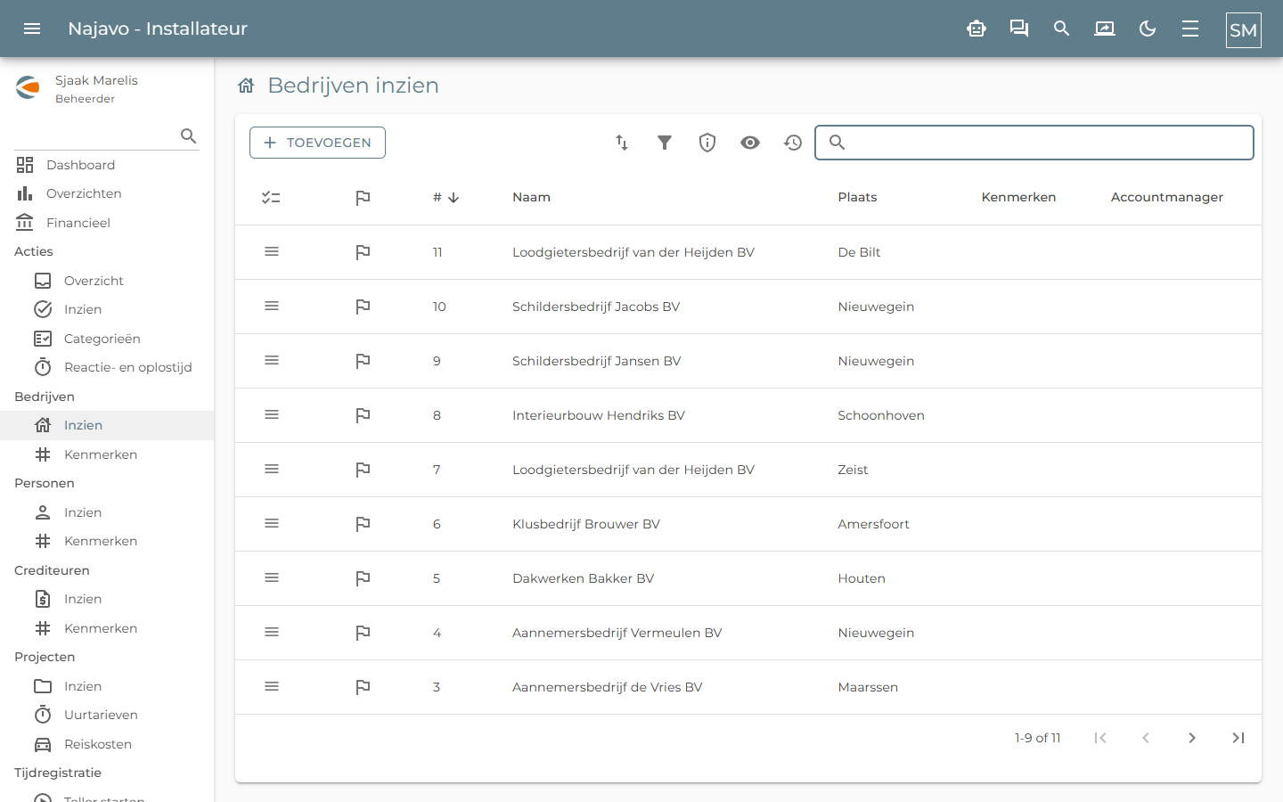Toggle flag for Klusbedrijf Brouwer BV row
Viewport: 1283px width, 802px height.
pos(363,524)
